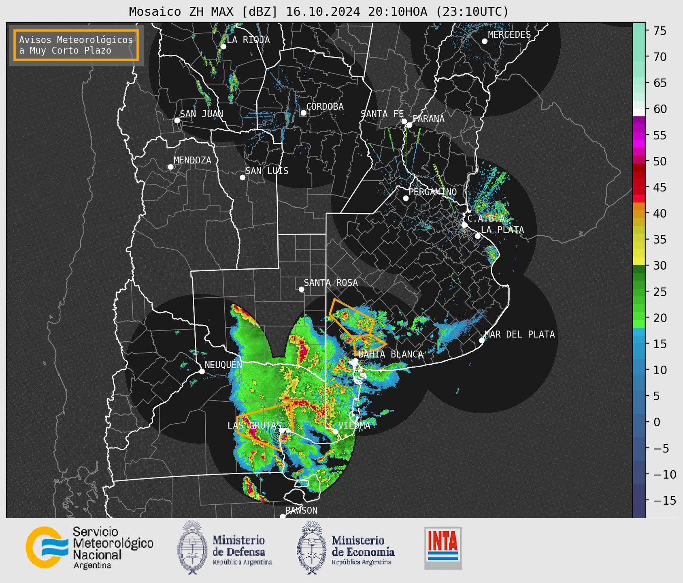
Task: Click the PARANA city label
Action: pos(428,119)
